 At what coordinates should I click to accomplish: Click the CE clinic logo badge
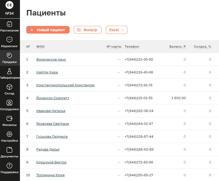[x=9, y=5]
